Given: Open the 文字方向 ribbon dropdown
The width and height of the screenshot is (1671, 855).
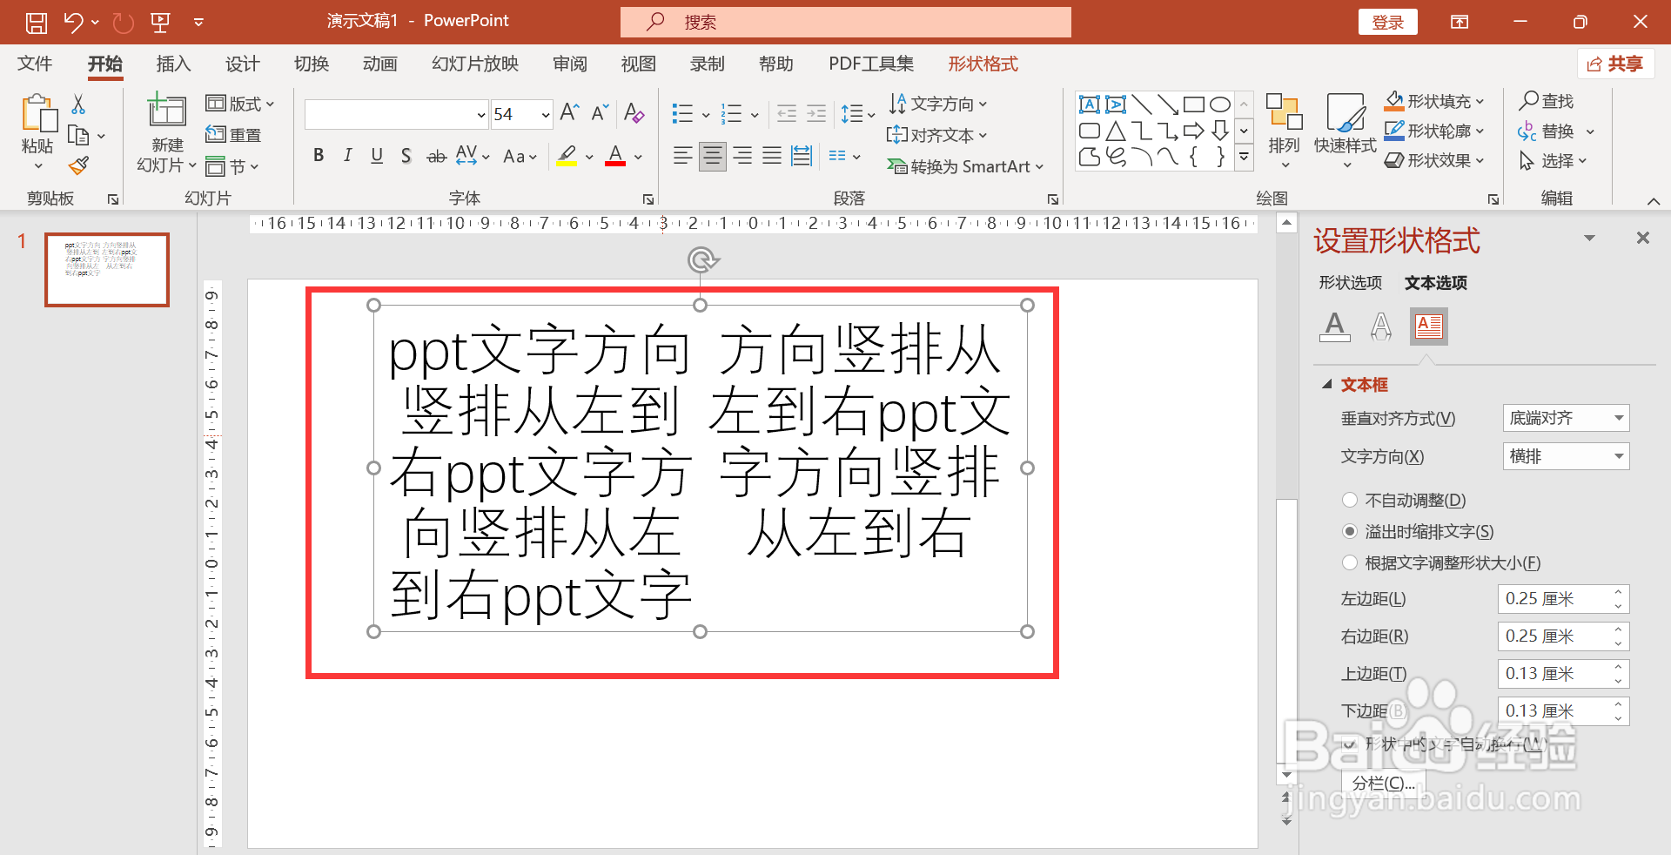Looking at the screenshot, I should pos(938,104).
